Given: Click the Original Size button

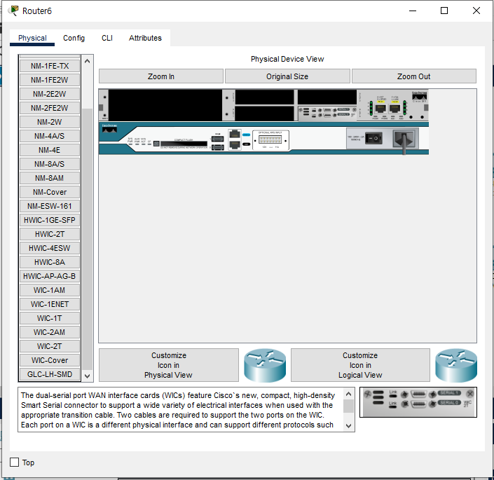Looking at the screenshot, I should click(287, 76).
